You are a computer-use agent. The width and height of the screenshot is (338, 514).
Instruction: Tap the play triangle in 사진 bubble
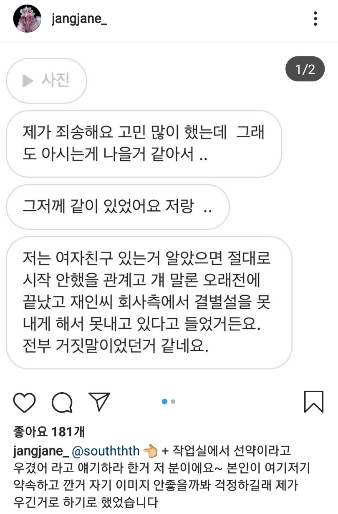(x=28, y=81)
